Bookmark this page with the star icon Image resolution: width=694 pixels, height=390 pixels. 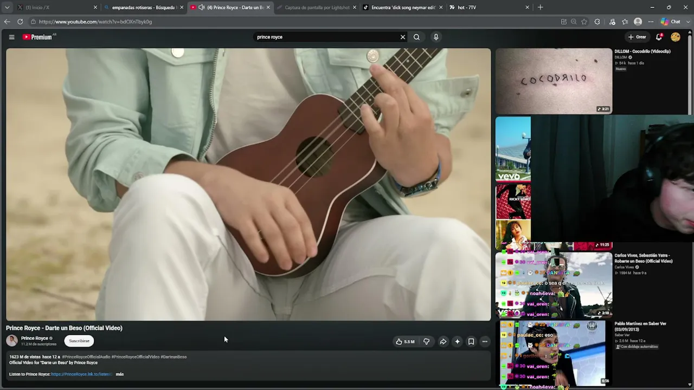[x=584, y=22]
